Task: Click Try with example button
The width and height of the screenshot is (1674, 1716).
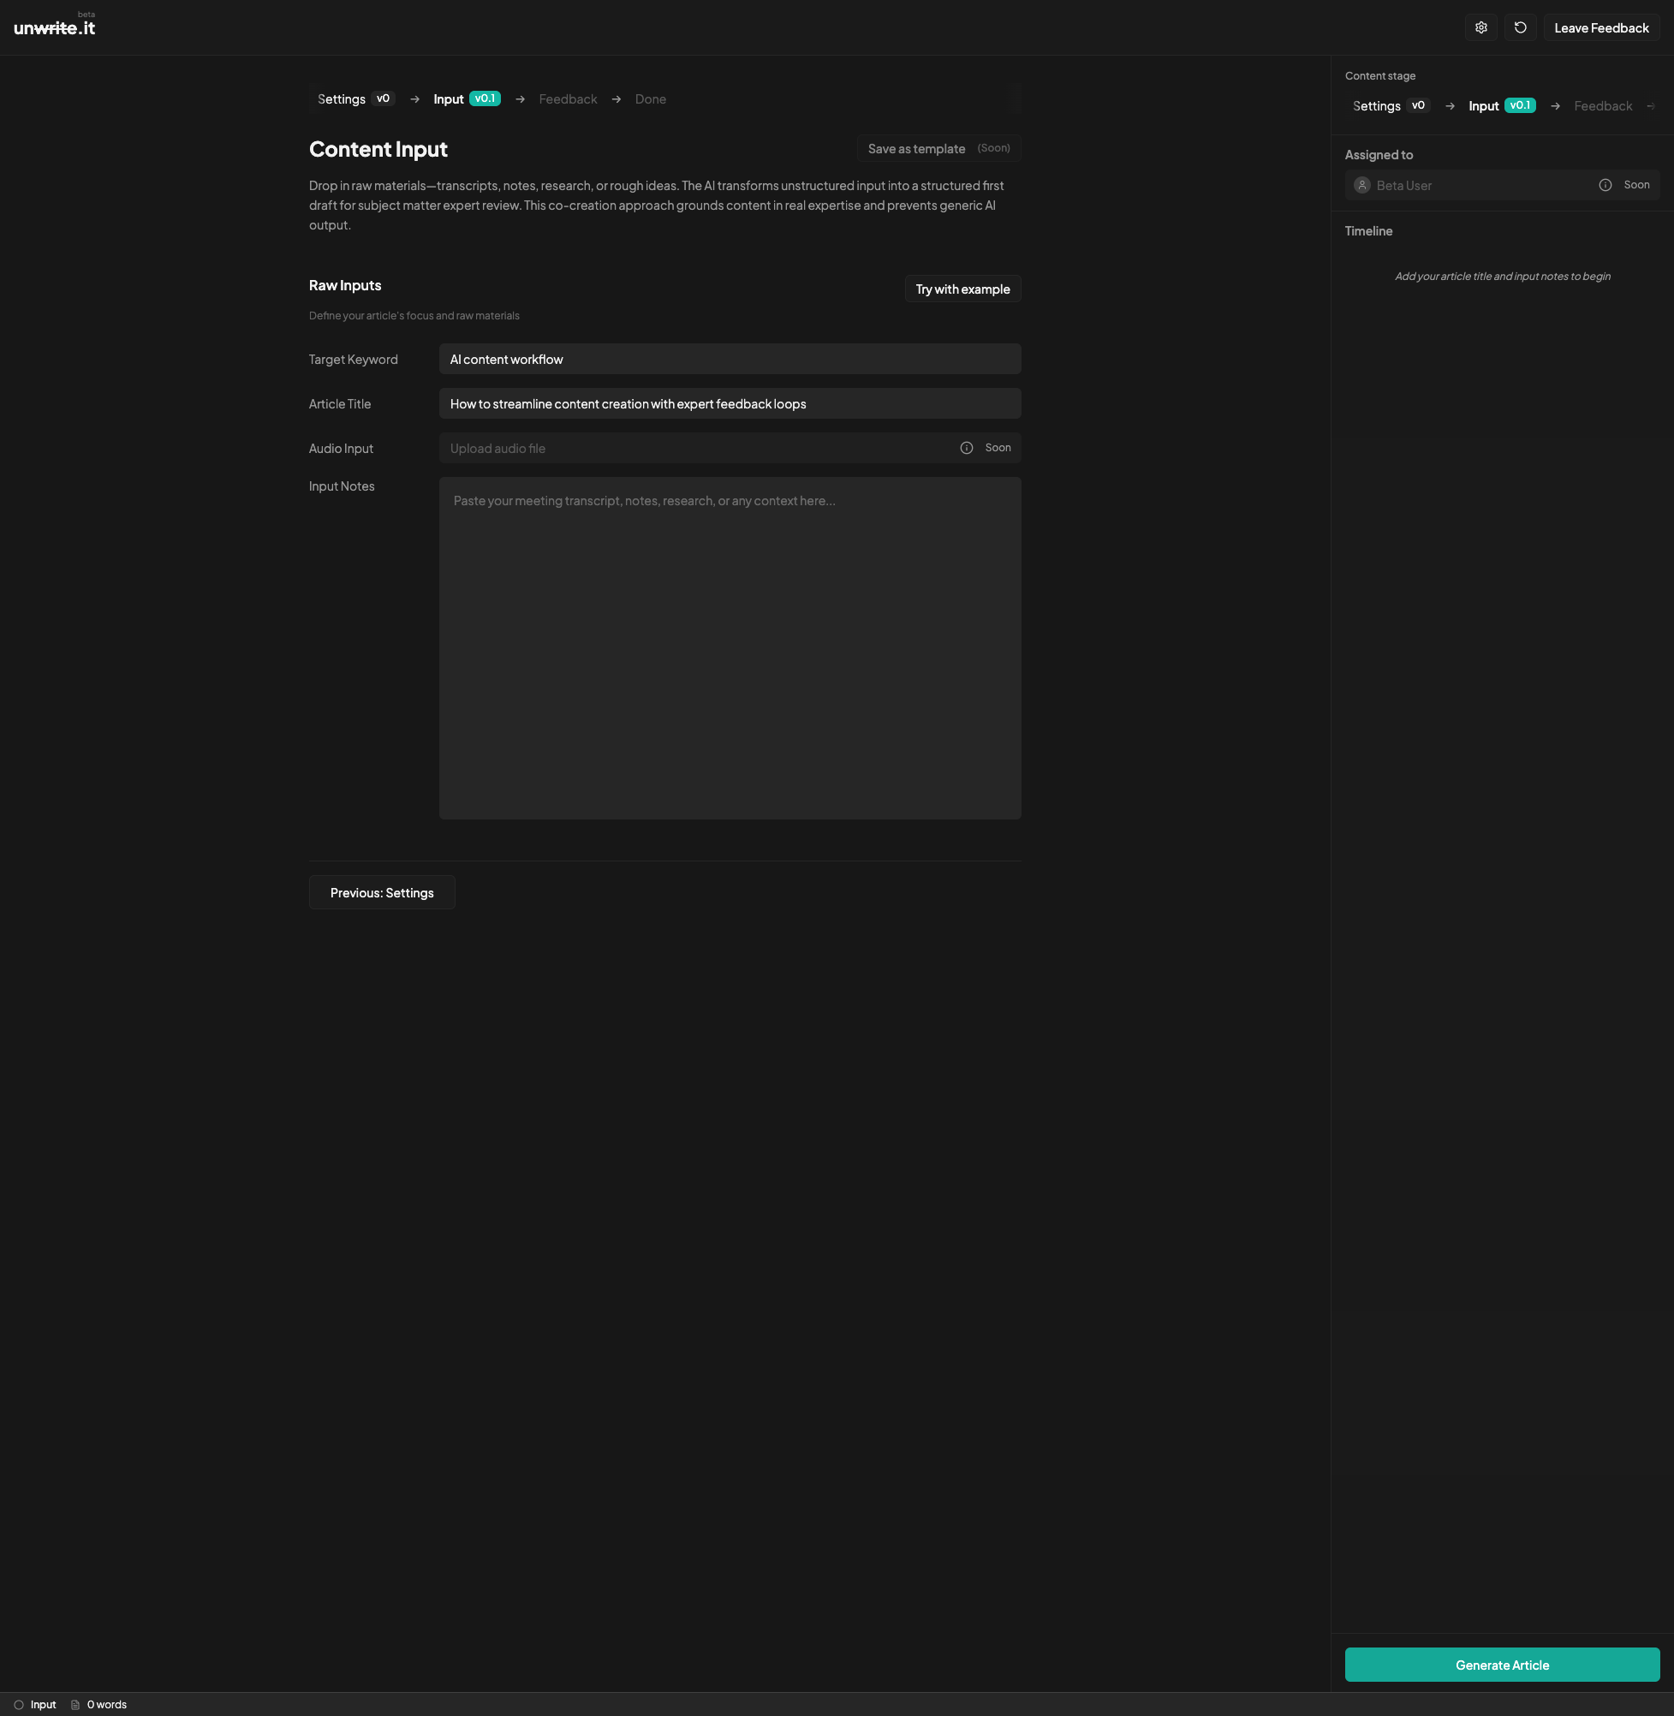Action: point(962,289)
